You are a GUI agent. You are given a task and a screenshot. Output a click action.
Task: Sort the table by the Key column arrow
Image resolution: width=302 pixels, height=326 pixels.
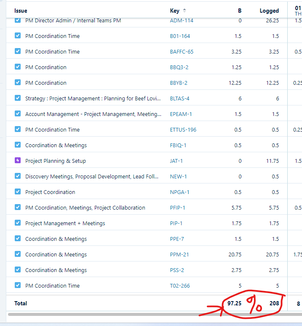click(184, 11)
